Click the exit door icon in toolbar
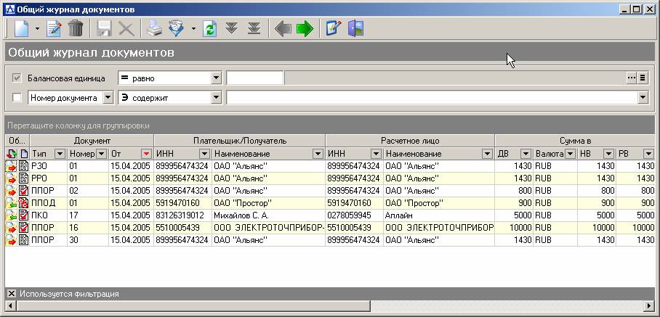Viewport: 660px width, 317px height. tap(355, 29)
